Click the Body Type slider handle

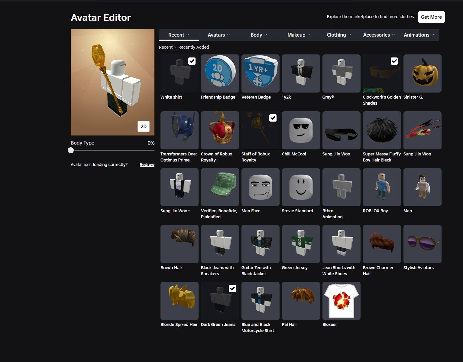point(71,150)
